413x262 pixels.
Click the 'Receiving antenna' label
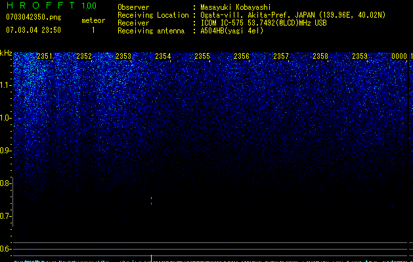click(151, 31)
